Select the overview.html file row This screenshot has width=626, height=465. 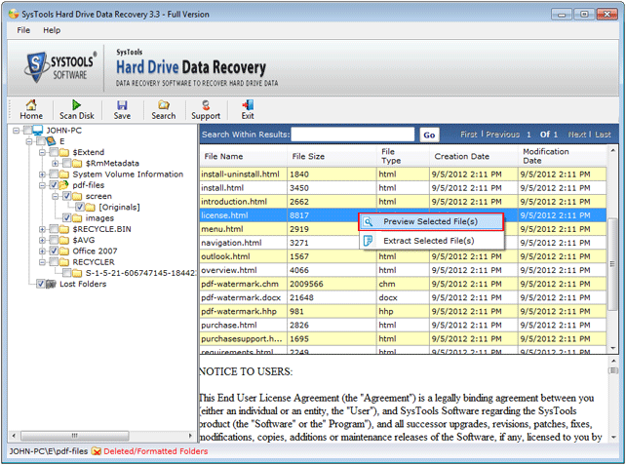click(x=403, y=270)
